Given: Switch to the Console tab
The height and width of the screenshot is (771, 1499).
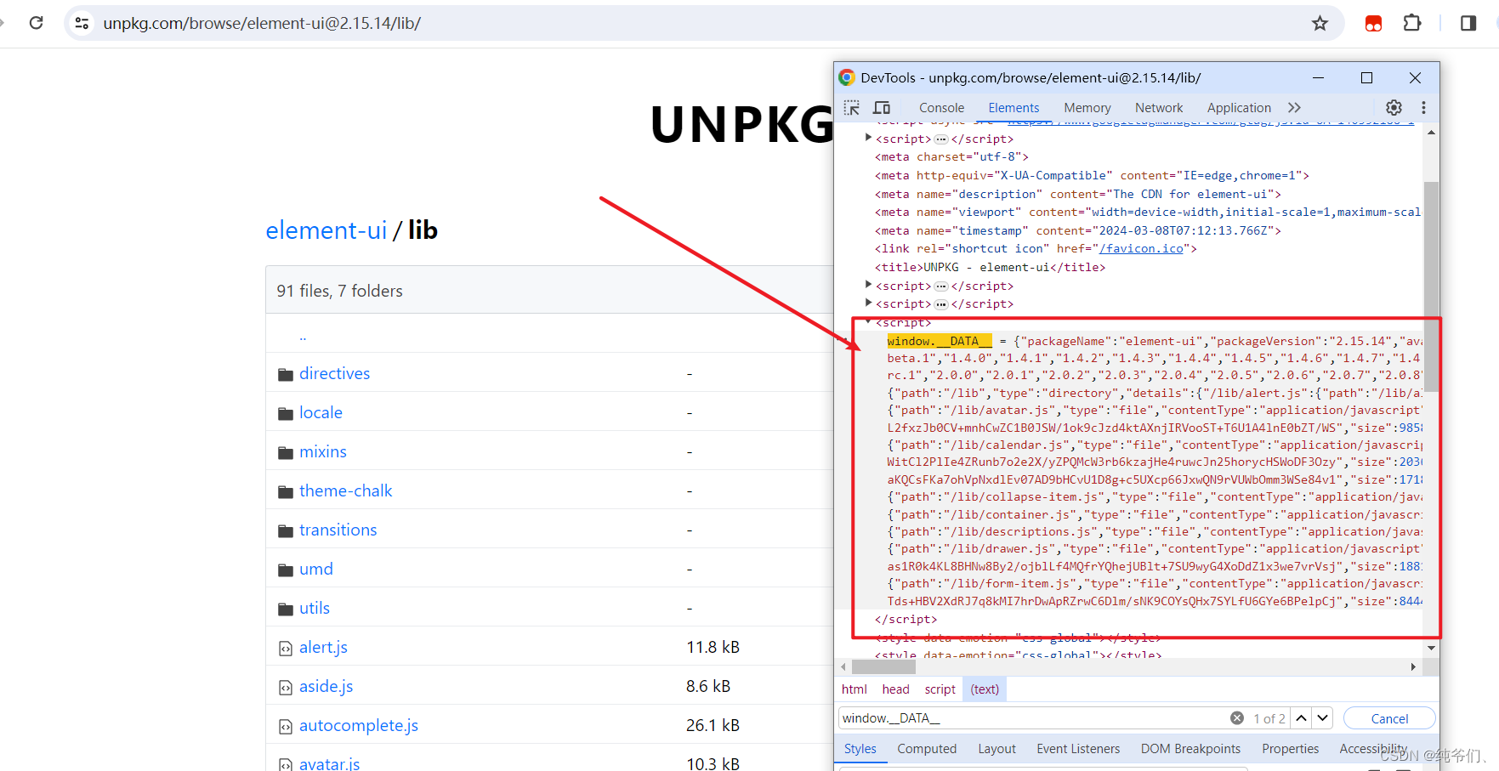Looking at the screenshot, I should click(941, 108).
